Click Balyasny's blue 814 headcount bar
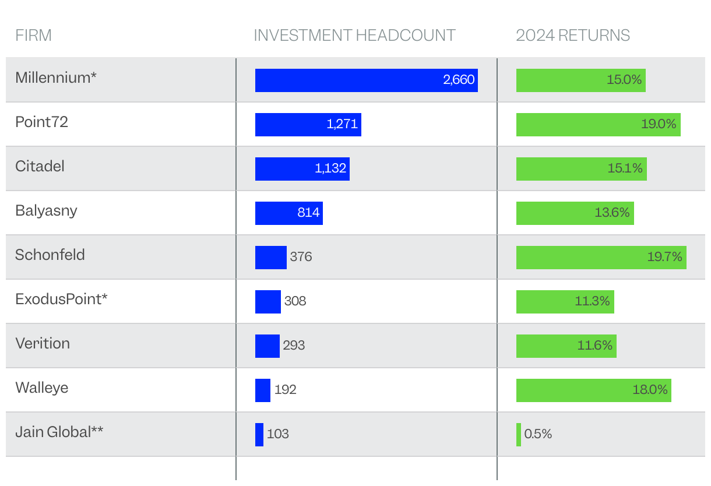The width and height of the screenshot is (711, 486). point(288,213)
